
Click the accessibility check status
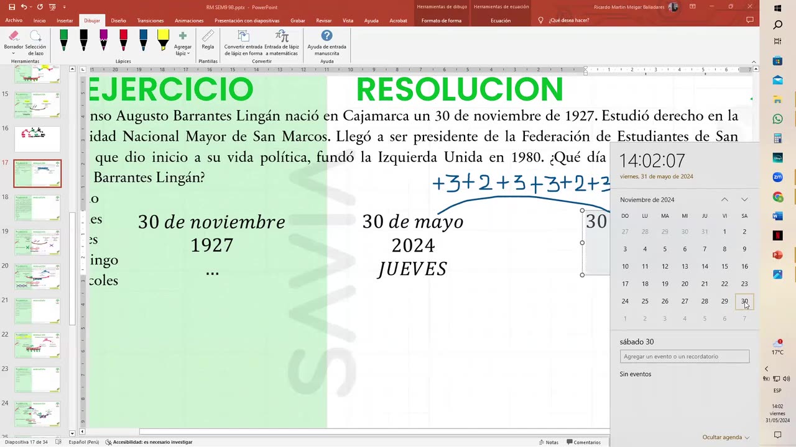149,442
